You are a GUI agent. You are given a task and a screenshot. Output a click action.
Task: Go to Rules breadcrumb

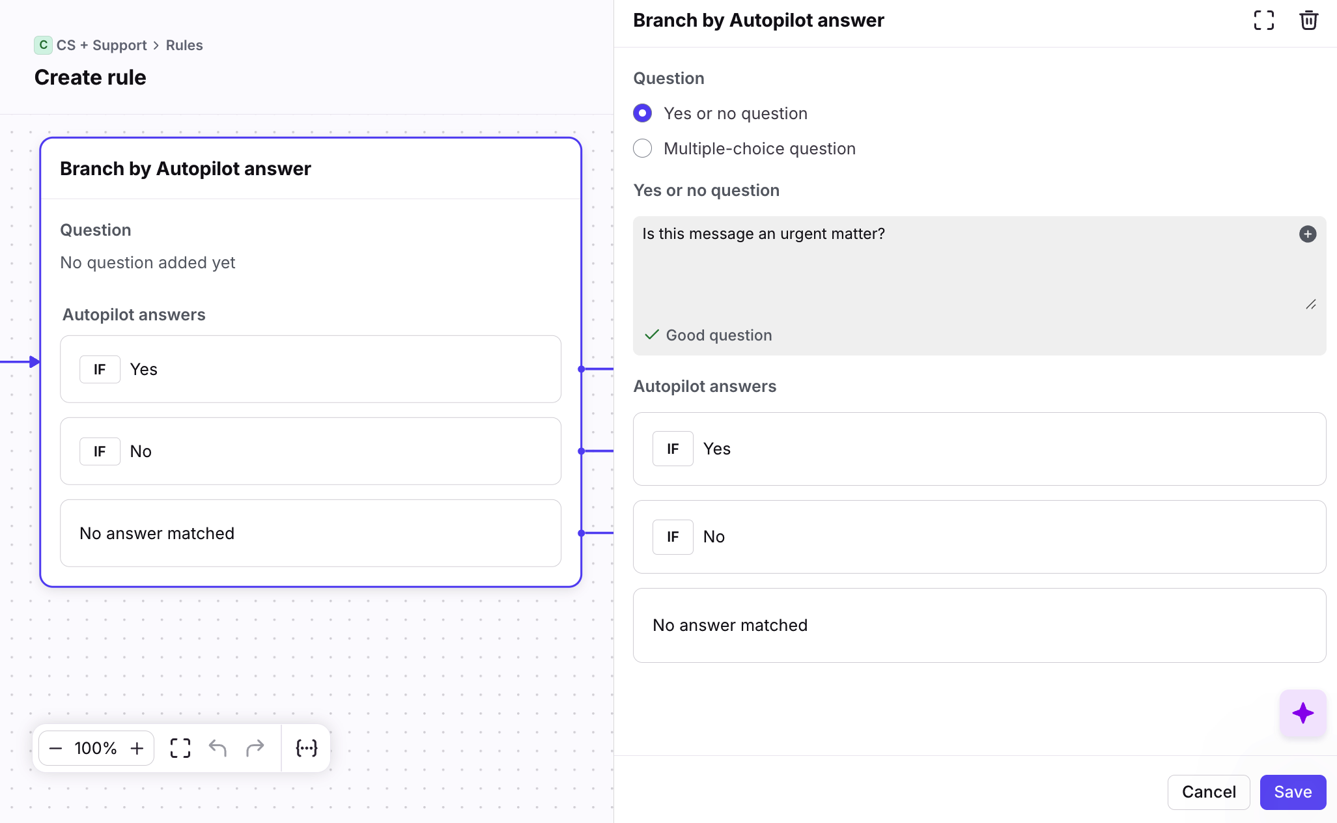pyautogui.click(x=184, y=45)
